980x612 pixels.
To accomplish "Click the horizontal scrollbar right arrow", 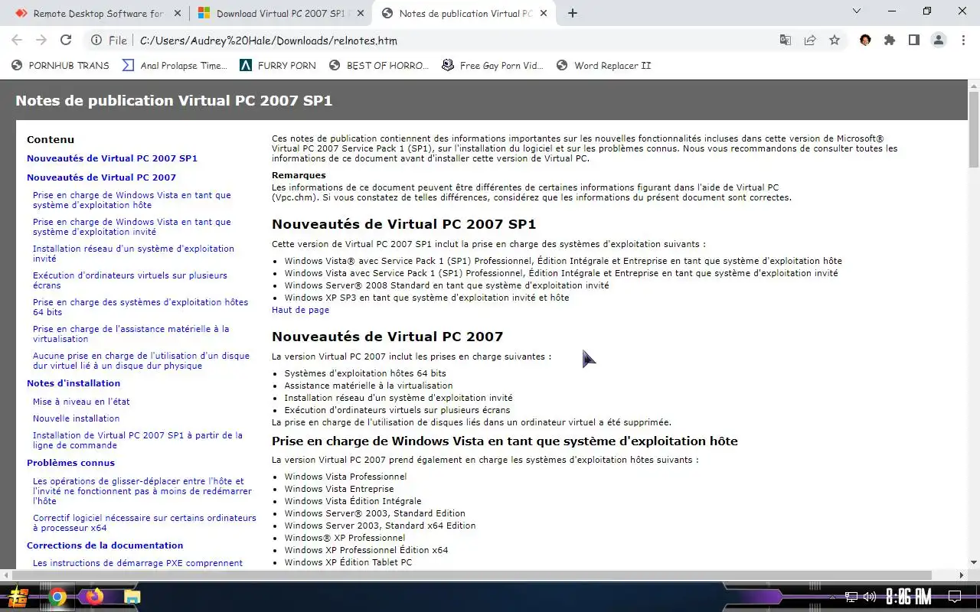I will [x=962, y=575].
